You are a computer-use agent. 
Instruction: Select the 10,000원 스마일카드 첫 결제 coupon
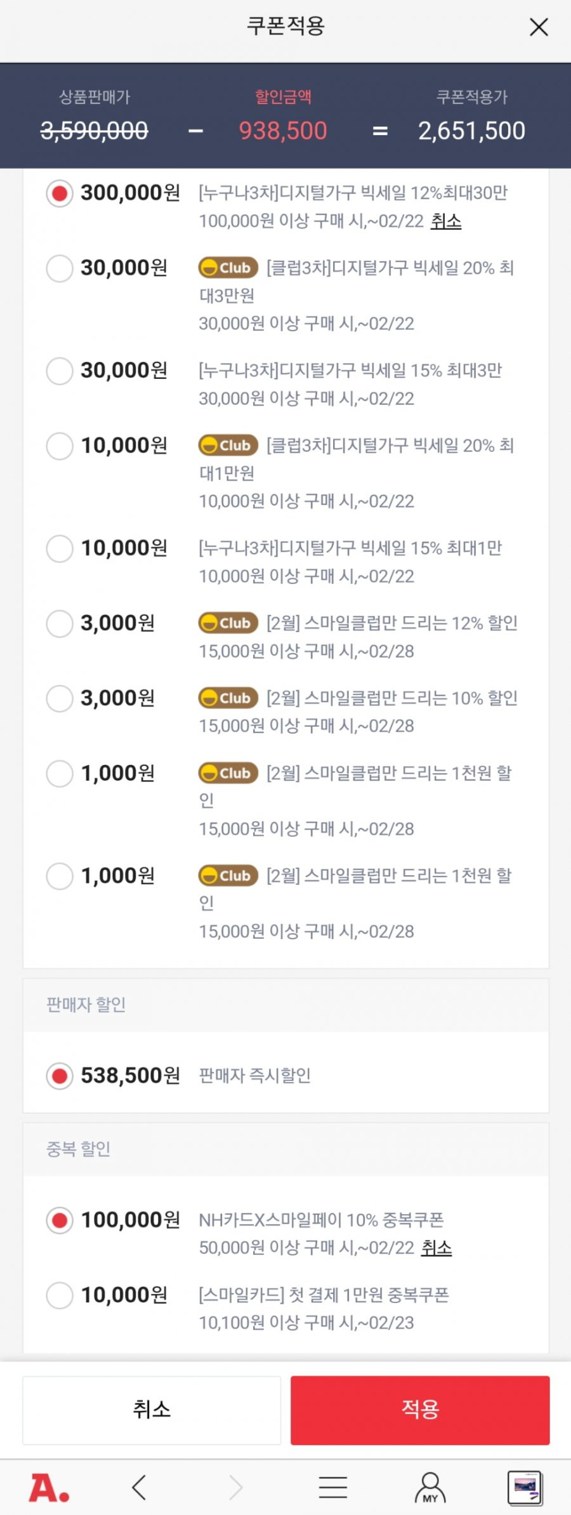click(x=60, y=1295)
